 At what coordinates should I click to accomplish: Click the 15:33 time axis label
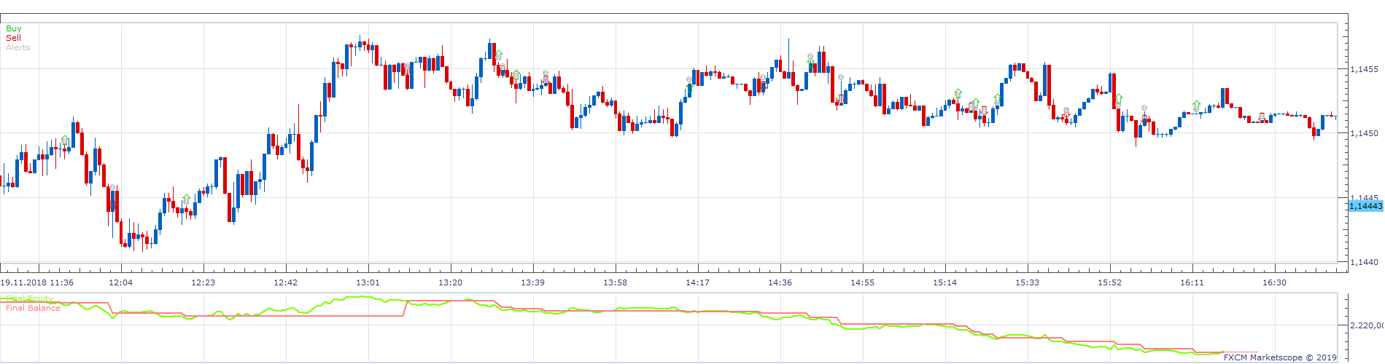pyautogui.click(x=1028, y=282)
